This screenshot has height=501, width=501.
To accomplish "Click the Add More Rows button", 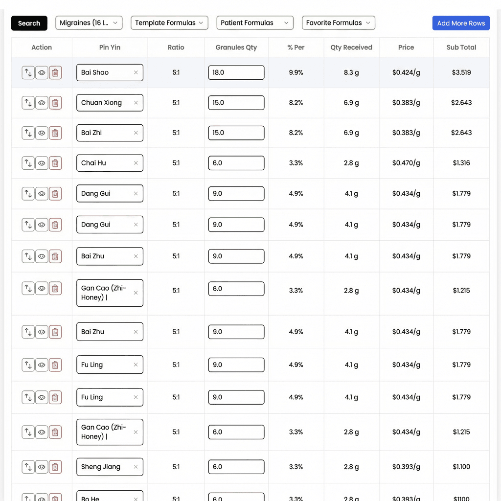I will 460,23.
